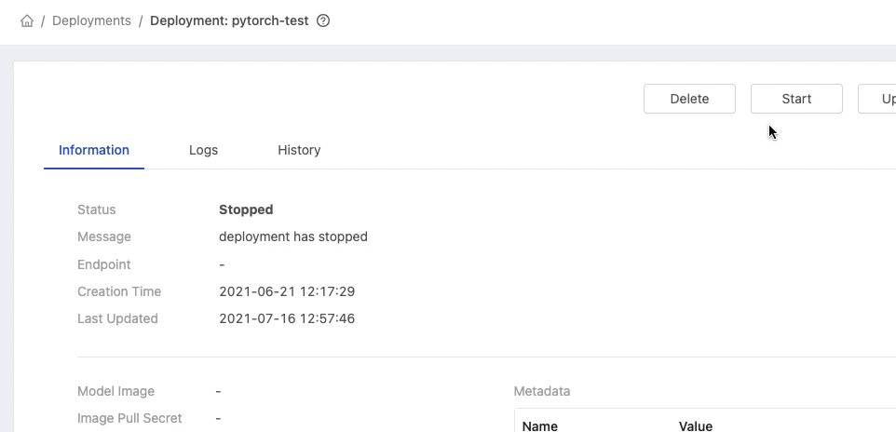
Task: Click the Name column header
Action: point(540,426)
